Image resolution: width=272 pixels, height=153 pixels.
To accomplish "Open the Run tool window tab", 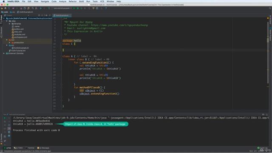I will (8, 148).
